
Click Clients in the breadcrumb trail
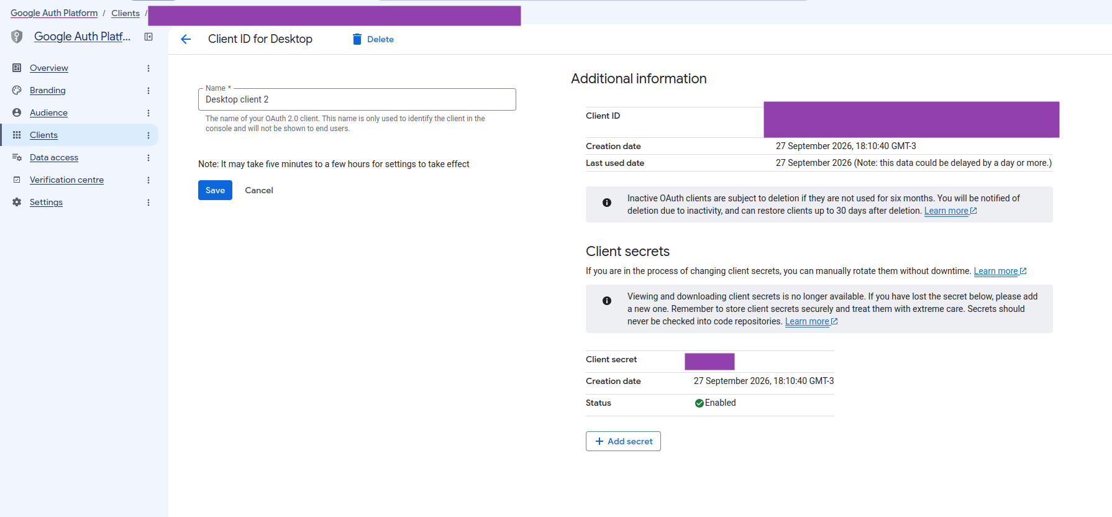125,13
